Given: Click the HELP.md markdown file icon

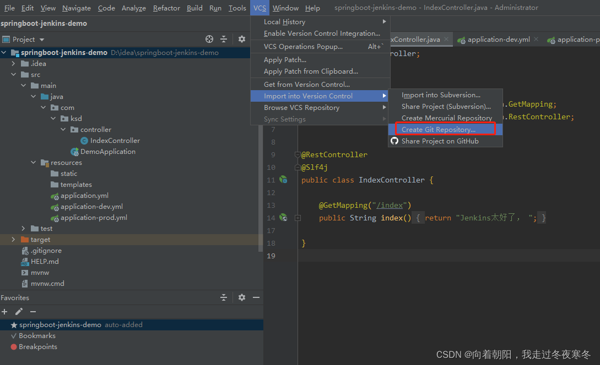Looking at the screenshot, I should (25, 262).
